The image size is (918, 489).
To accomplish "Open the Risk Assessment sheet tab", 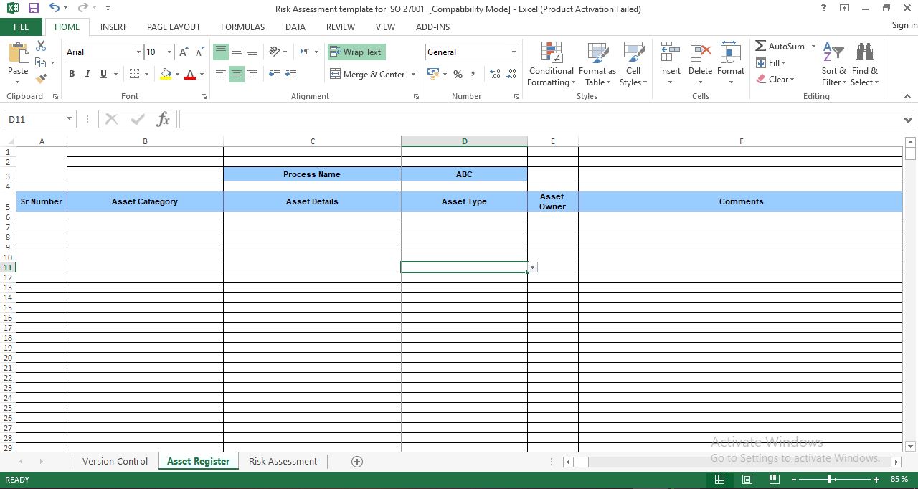I will coord(283,461).
